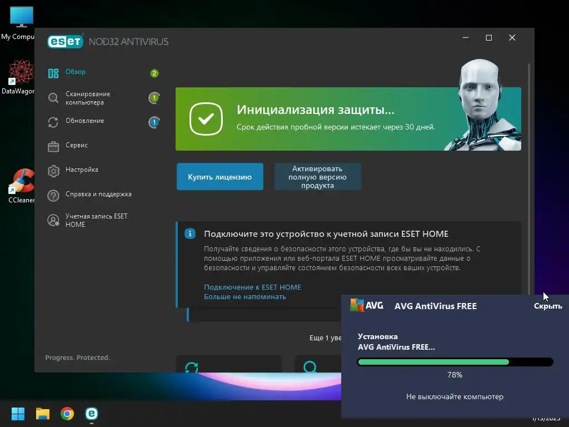Viewport: 569px width, 427px height.
Task: Click the ESET logo in title bar
Action: (66, 41)
